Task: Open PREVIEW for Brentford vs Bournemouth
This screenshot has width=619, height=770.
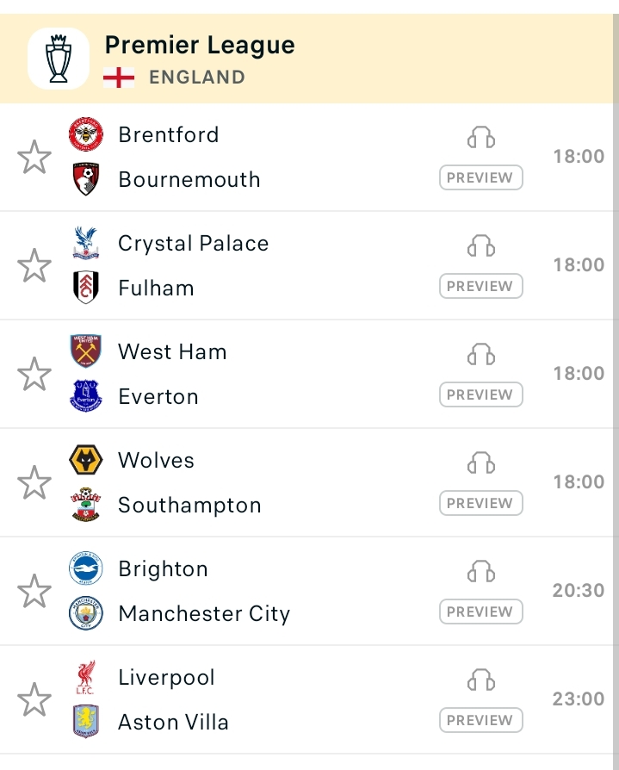Action: coord(481,177)
